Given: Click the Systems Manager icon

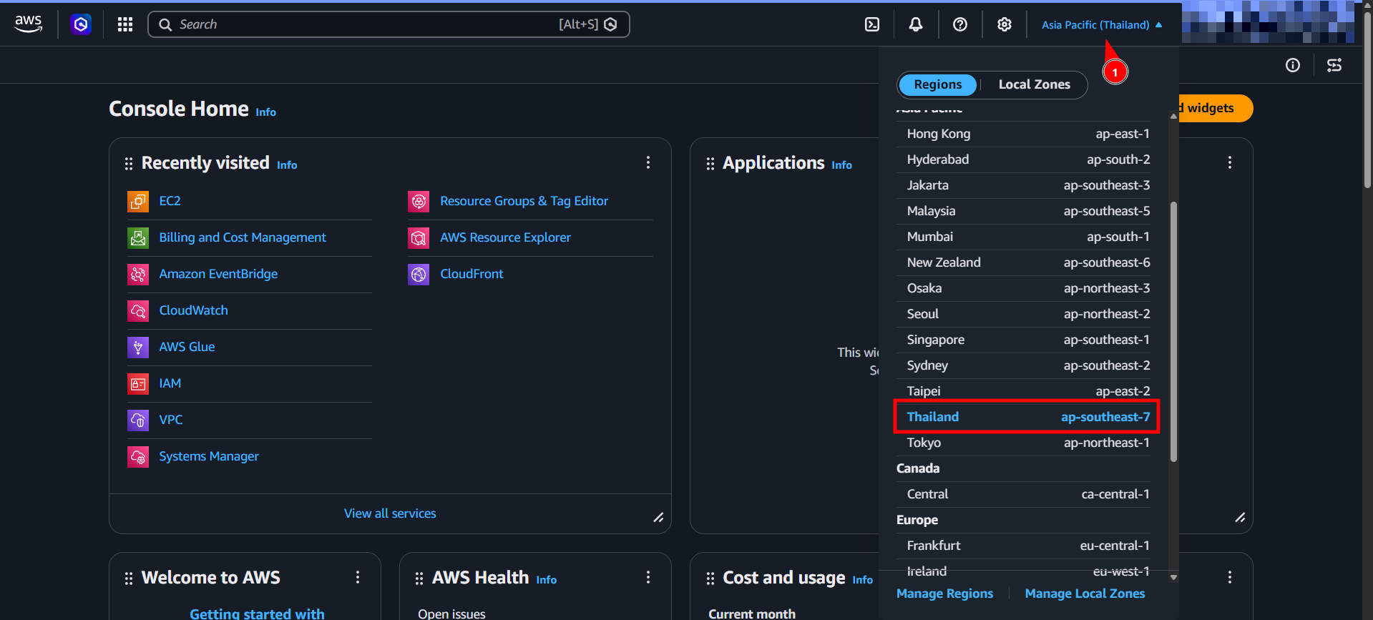Looking at the screenshot, I should coord(138,457).
